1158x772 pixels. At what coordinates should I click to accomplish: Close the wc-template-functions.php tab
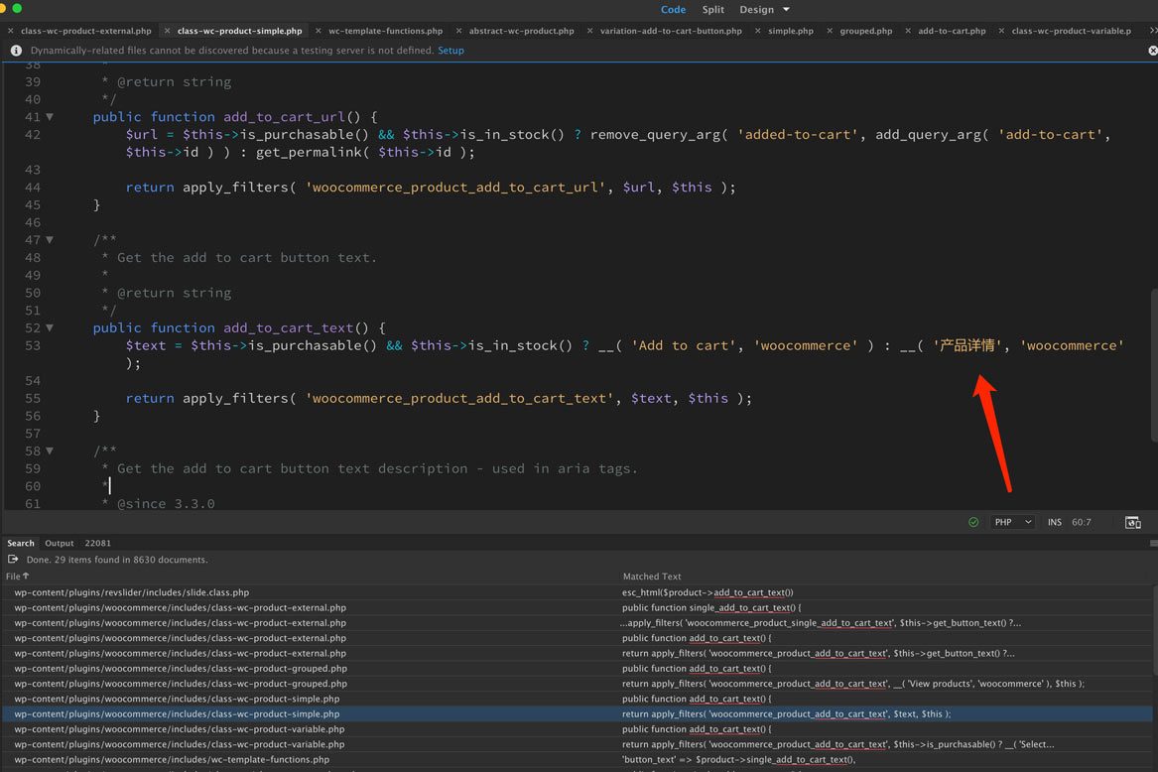(320, 31)
